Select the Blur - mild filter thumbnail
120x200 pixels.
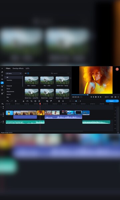click(47, 80)
